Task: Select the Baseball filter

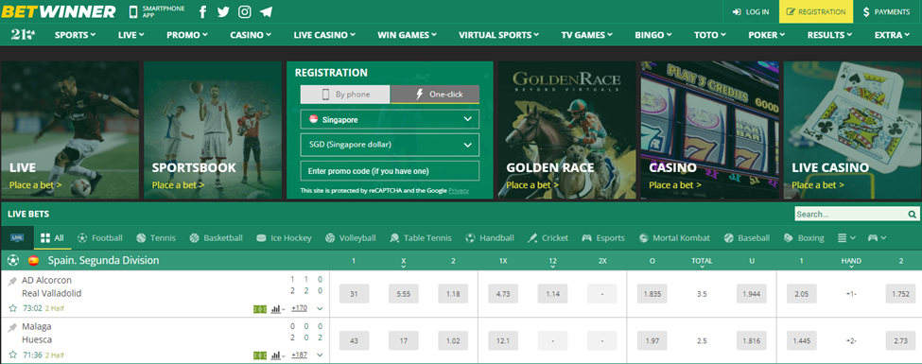Action: point(747,238)
